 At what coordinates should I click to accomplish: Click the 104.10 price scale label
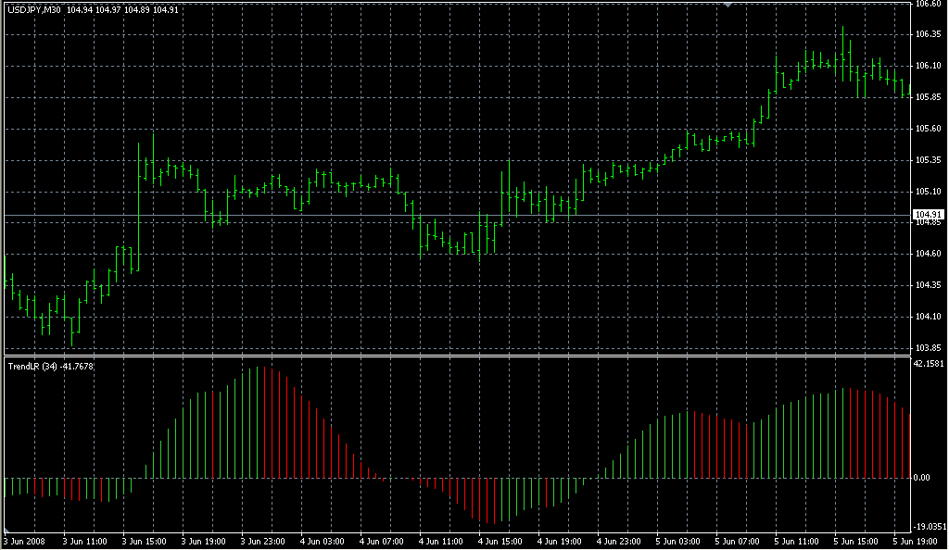coord(928,317)
